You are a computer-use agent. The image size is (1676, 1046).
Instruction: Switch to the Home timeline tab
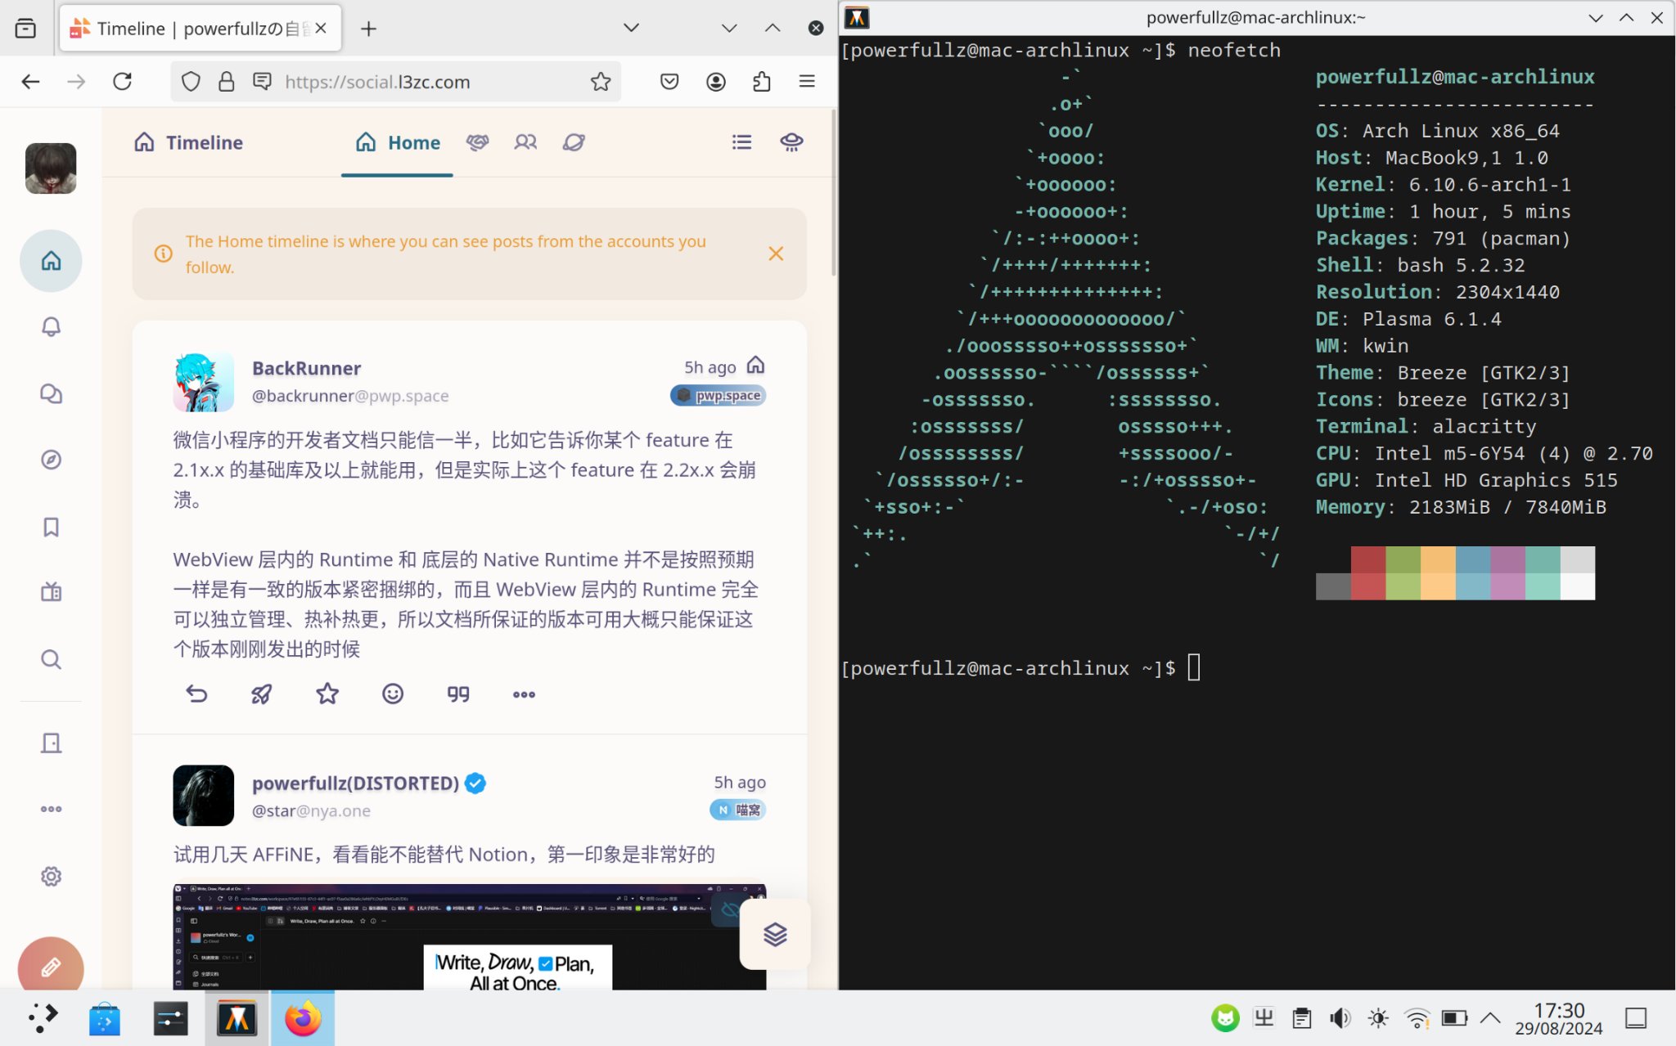pos(398,142)
